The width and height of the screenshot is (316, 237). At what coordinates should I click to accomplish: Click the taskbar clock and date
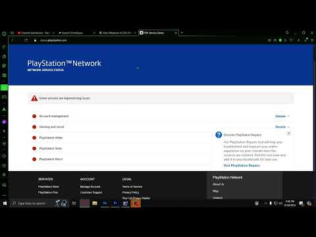(290, 203)
